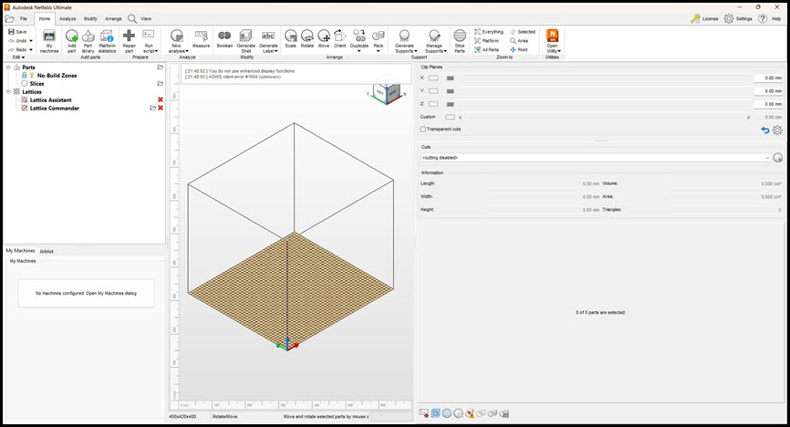Zoom to Everything
Screen dimensions: 790x427
[489, 32]
